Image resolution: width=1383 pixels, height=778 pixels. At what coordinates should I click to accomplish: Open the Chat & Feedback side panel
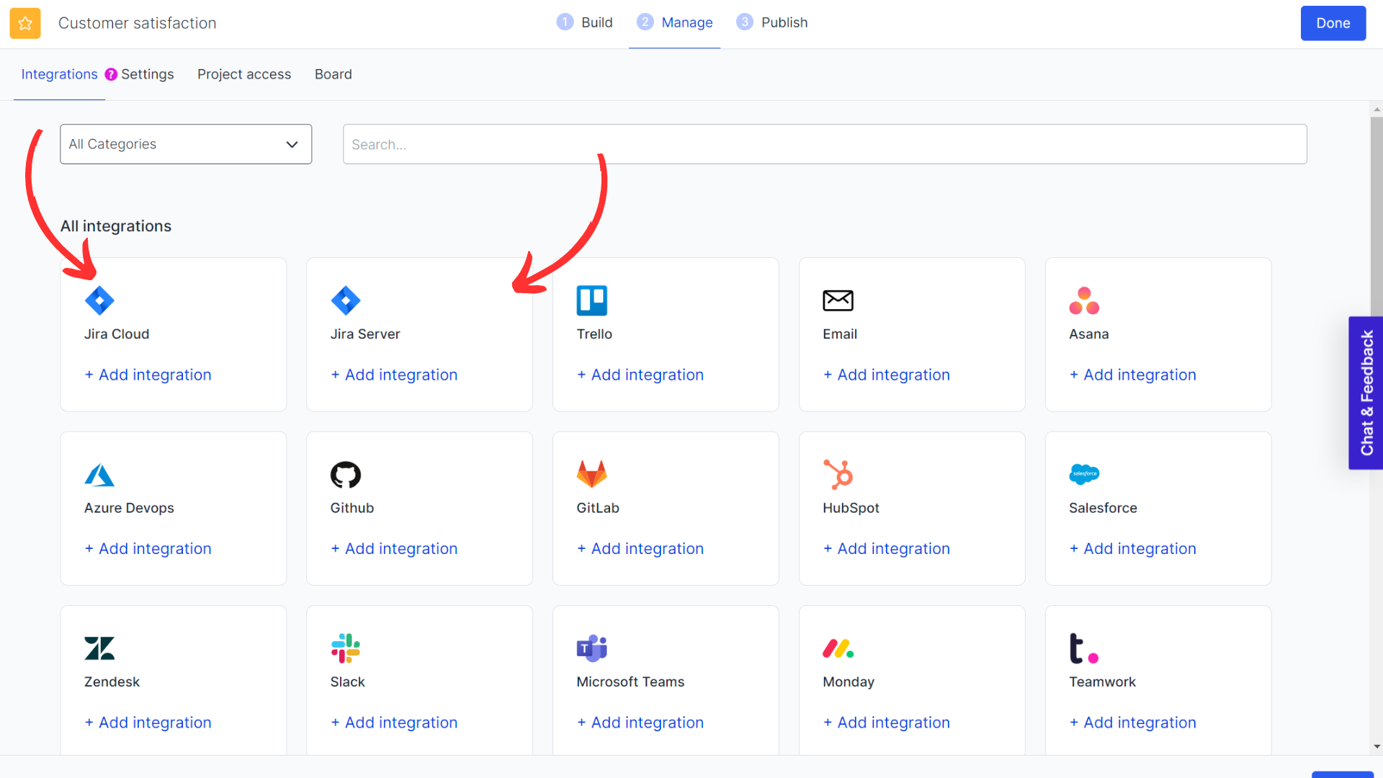[x=1366, y=393]
